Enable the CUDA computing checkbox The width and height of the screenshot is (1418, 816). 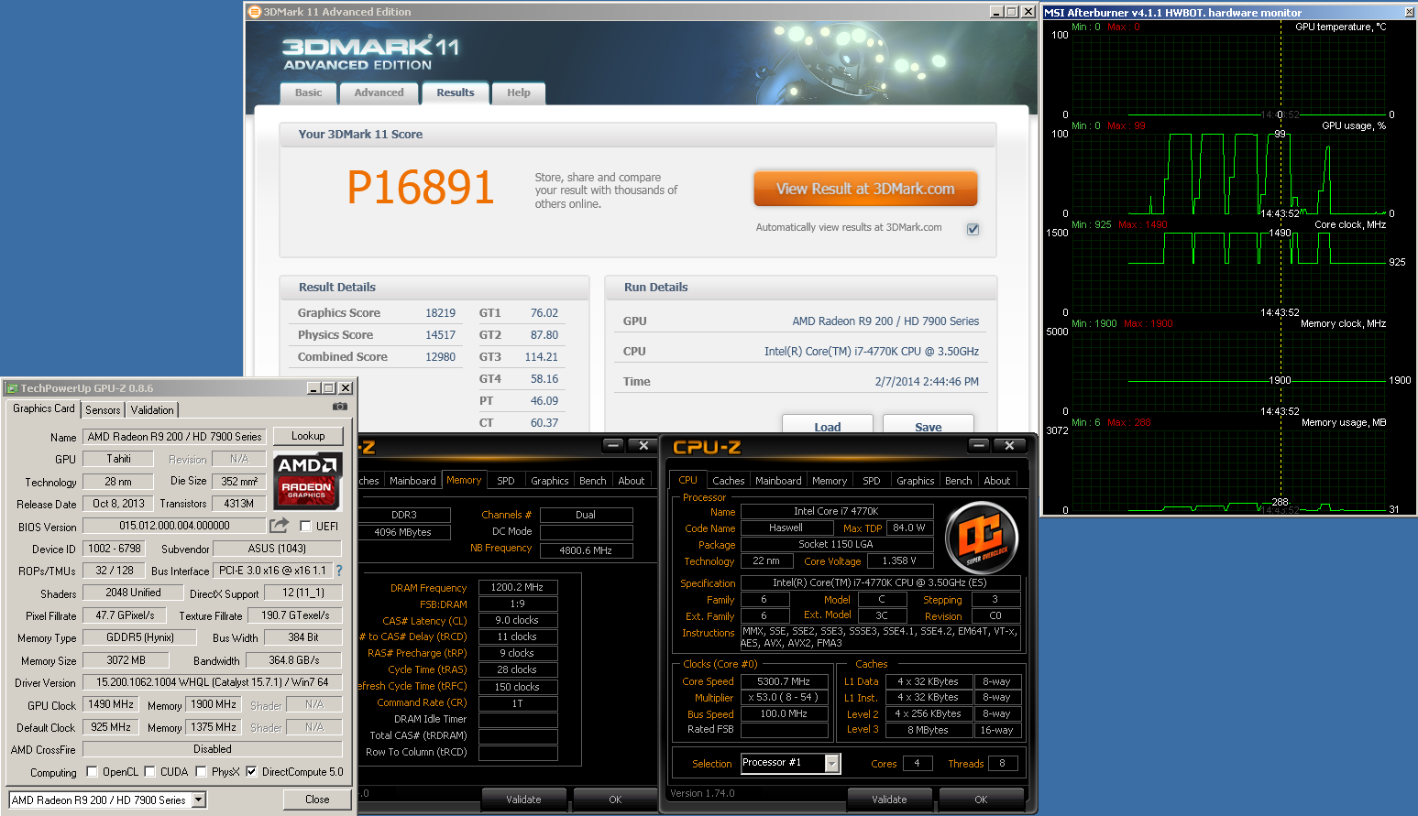(149, 772)
